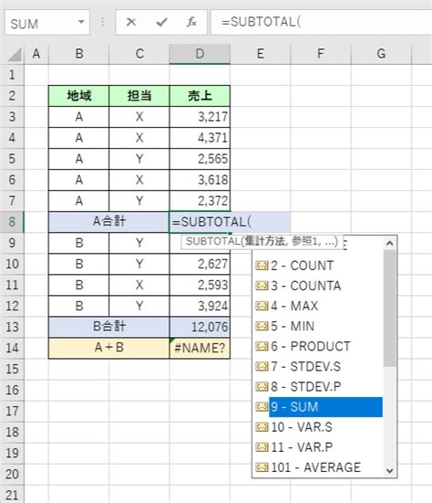The width and height of the screenshot is (432, 503).
Task: Pick the 6 - PRODUCT option icon
Action: [262, 347]
